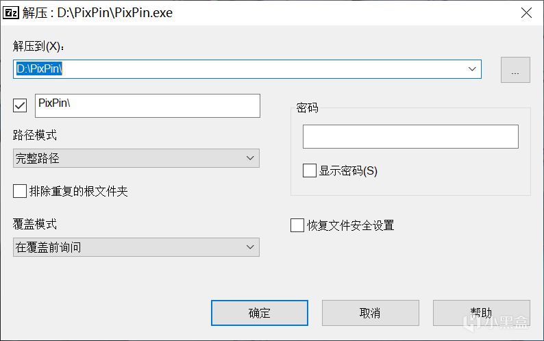544x341 pixels.
Task: Click the 显示密码(S) label text
Action: coord(348,170)
